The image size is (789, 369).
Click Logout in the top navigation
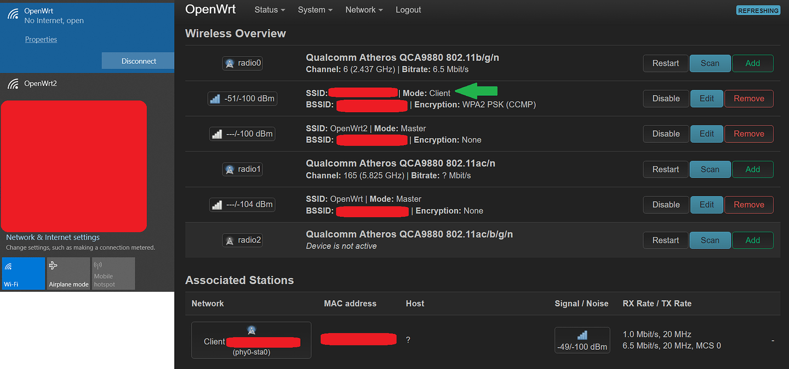tap(408, 10)
